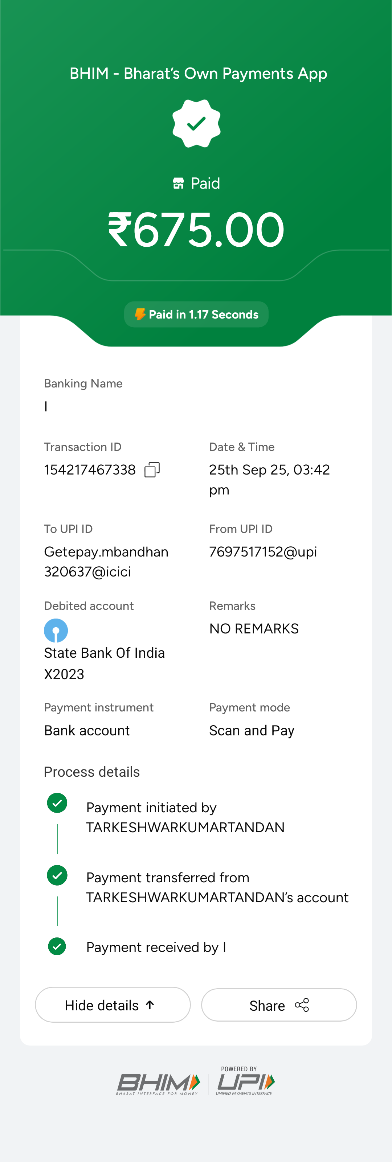The width and height of the screenshot is (392, 1162).
Task: Tap the ₹675.00 paid amount
Action: coord(196,230)
